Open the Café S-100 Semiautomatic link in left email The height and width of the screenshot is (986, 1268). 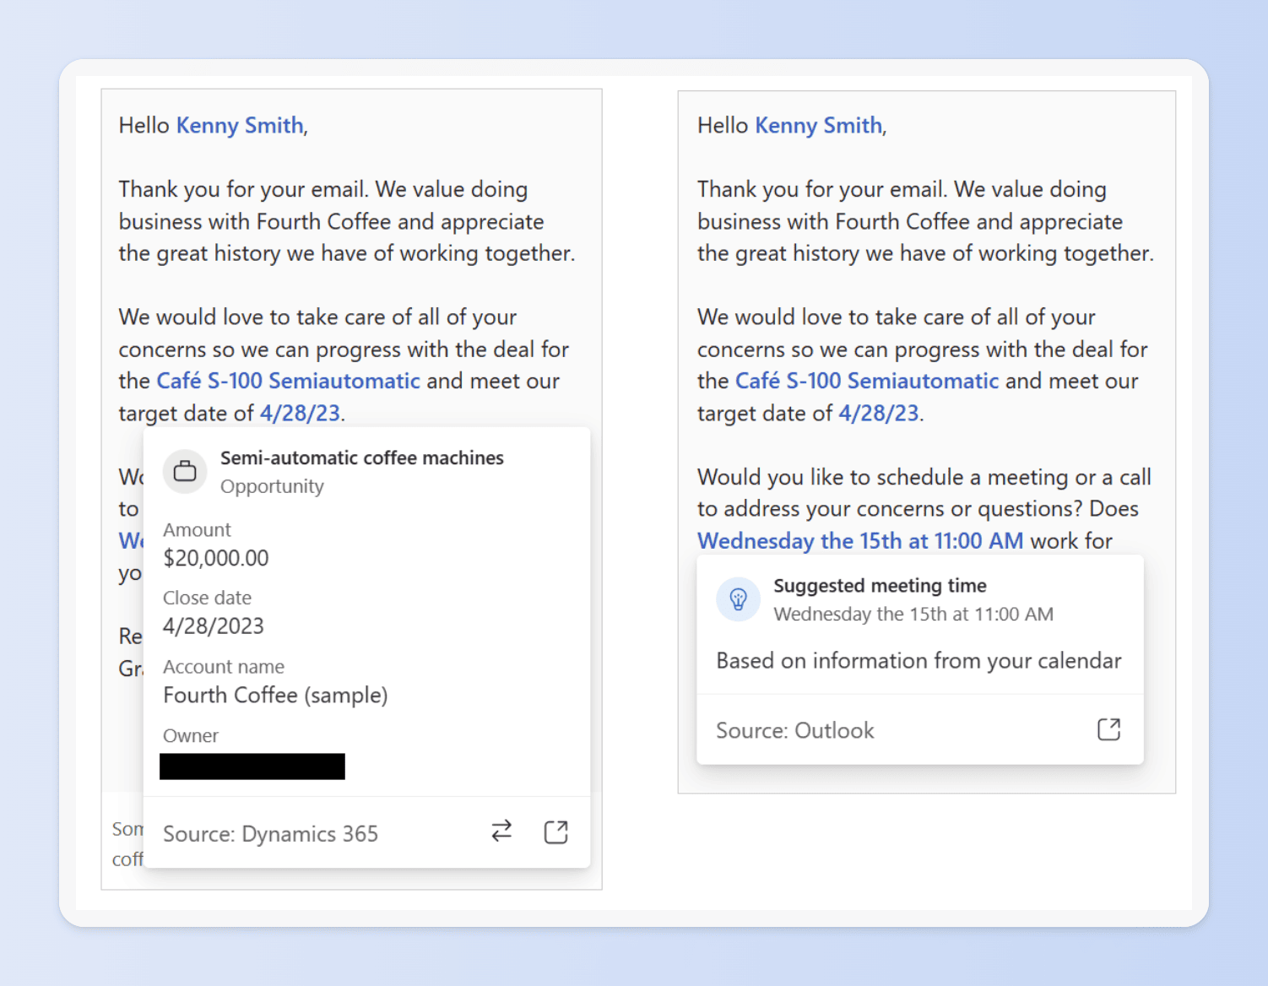[289, 381]
